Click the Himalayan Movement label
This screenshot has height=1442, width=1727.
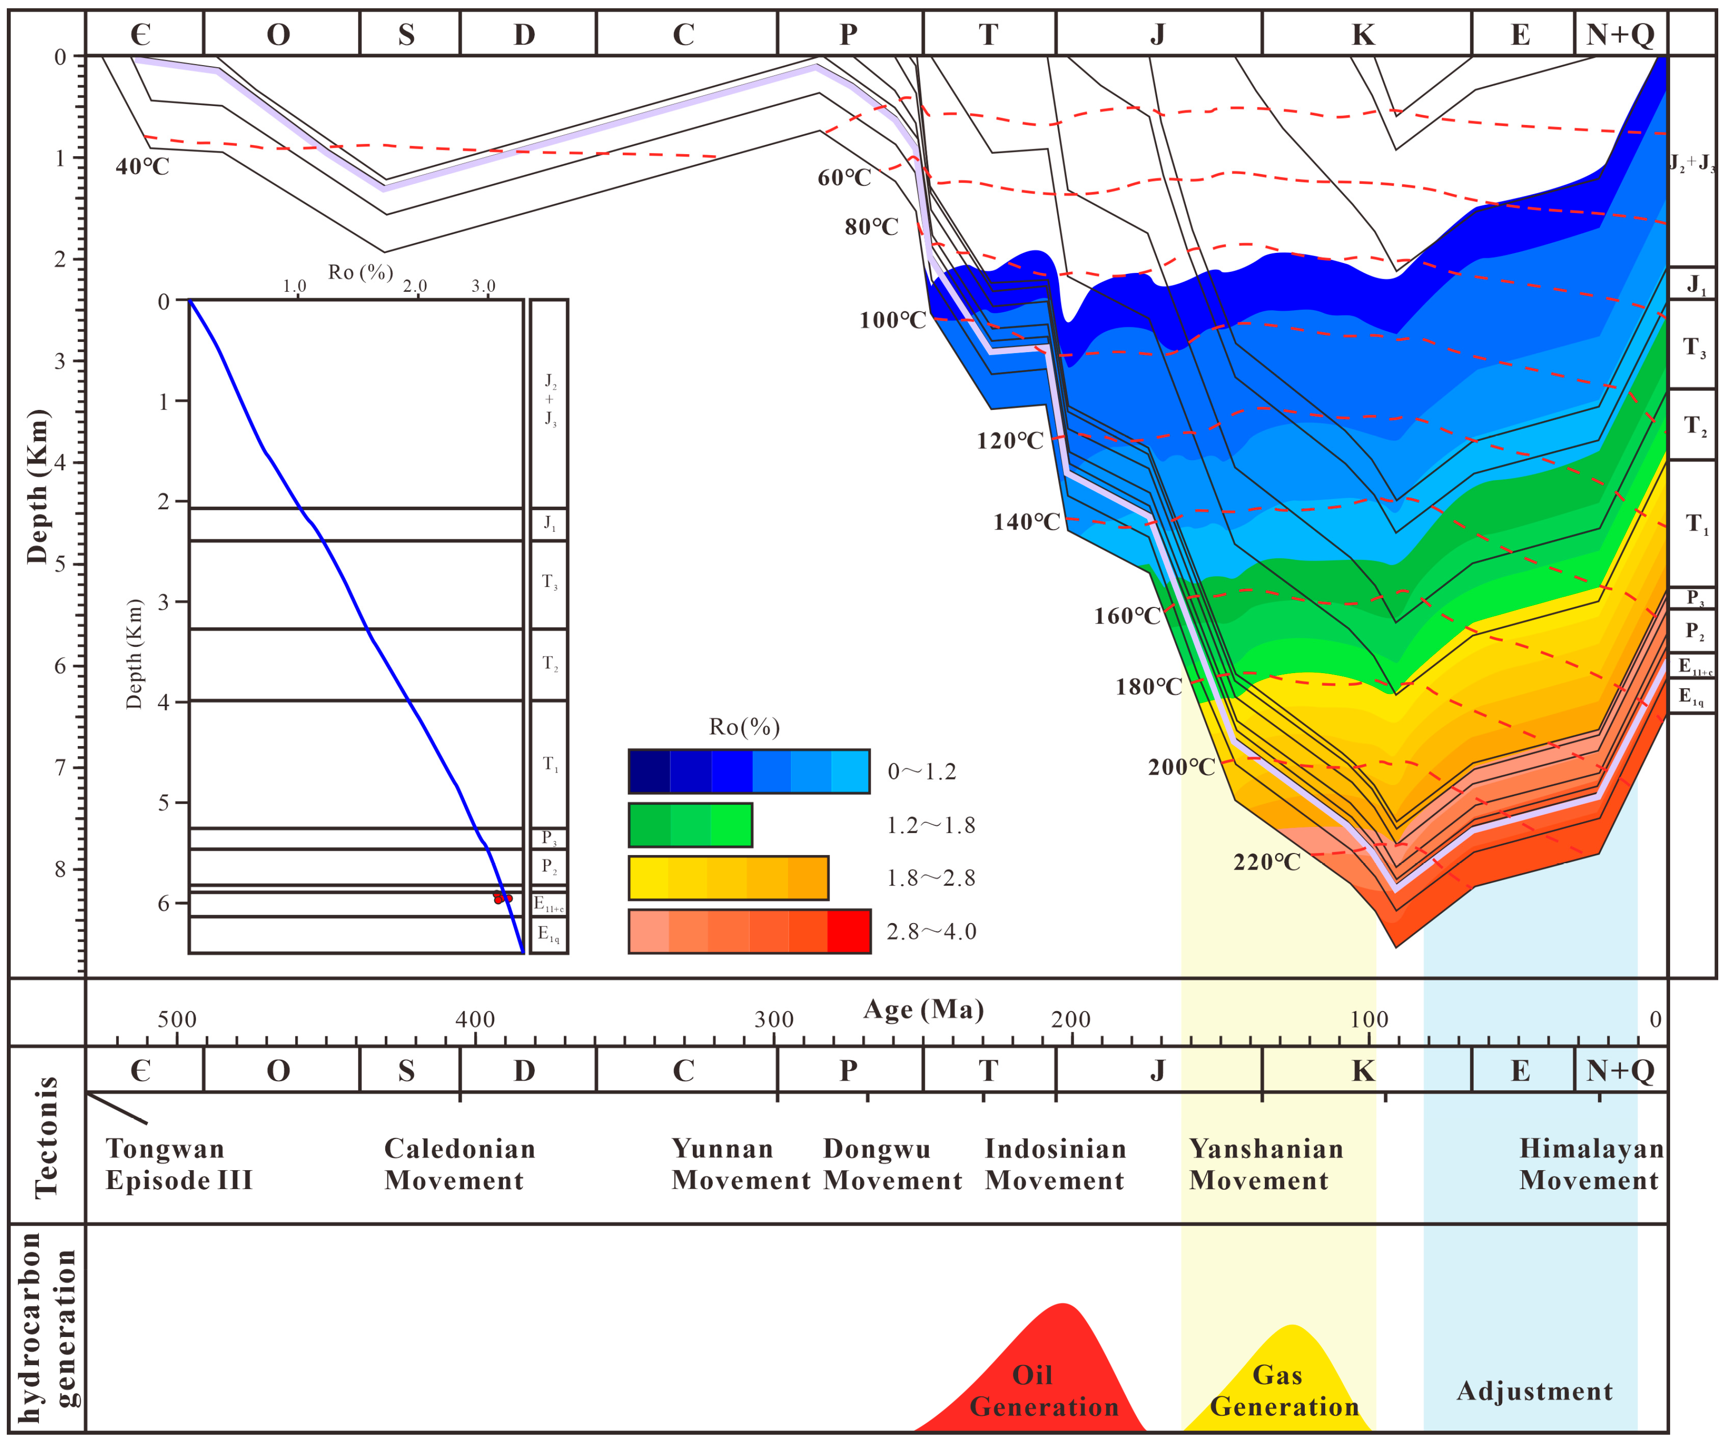1591,1164
